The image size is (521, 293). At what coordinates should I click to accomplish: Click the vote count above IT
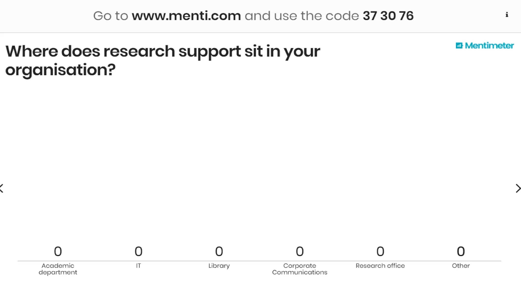point(138,251)
